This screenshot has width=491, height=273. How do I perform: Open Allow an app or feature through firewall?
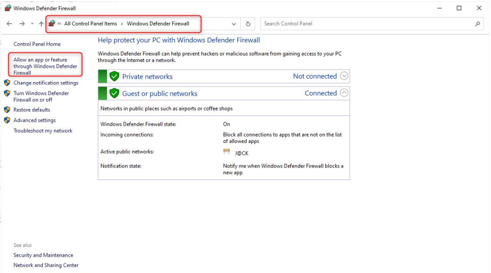coord(45,66)
